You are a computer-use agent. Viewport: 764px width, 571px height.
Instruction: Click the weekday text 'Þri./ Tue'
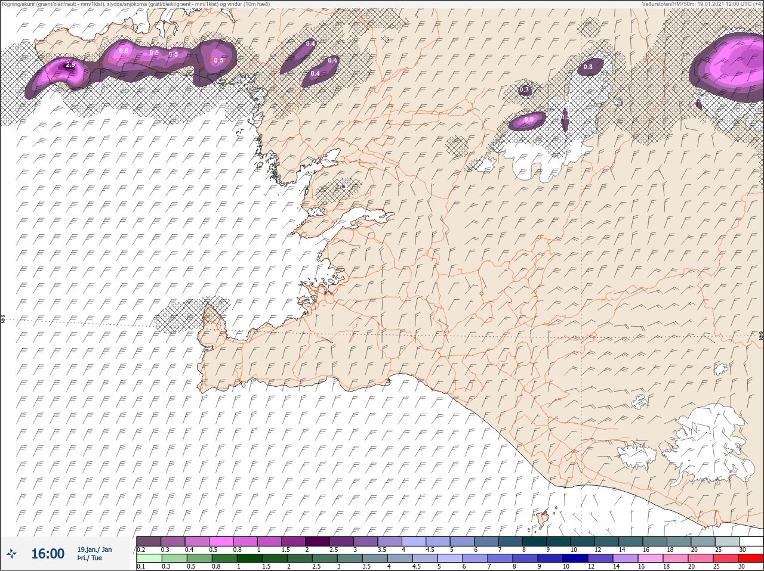point(90,558)
